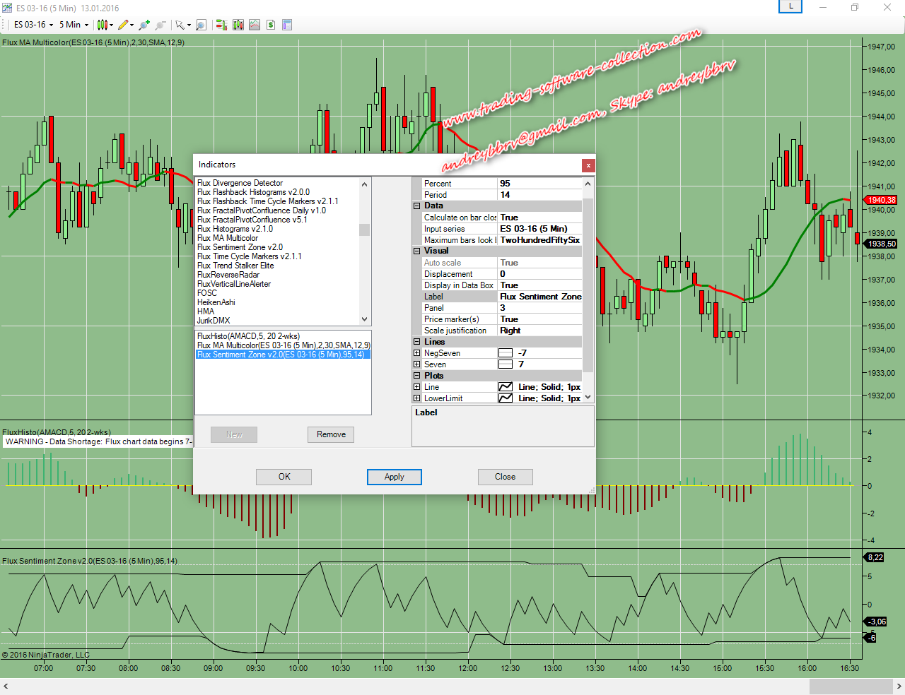Select Flux Sentiment Zone v2.0 in available list
Image resolution: width=905 pixels, height=695 pixels.
[x=240, y=247]
